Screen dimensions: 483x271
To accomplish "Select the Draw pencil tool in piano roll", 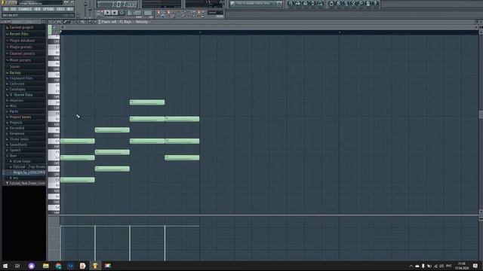I will point(65,22).
